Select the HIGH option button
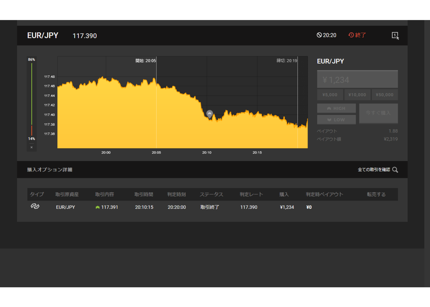The image size is (430, 307). (x=336, y=108)
